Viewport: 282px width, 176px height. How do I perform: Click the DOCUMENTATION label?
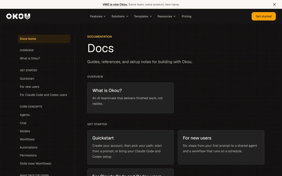99,37
